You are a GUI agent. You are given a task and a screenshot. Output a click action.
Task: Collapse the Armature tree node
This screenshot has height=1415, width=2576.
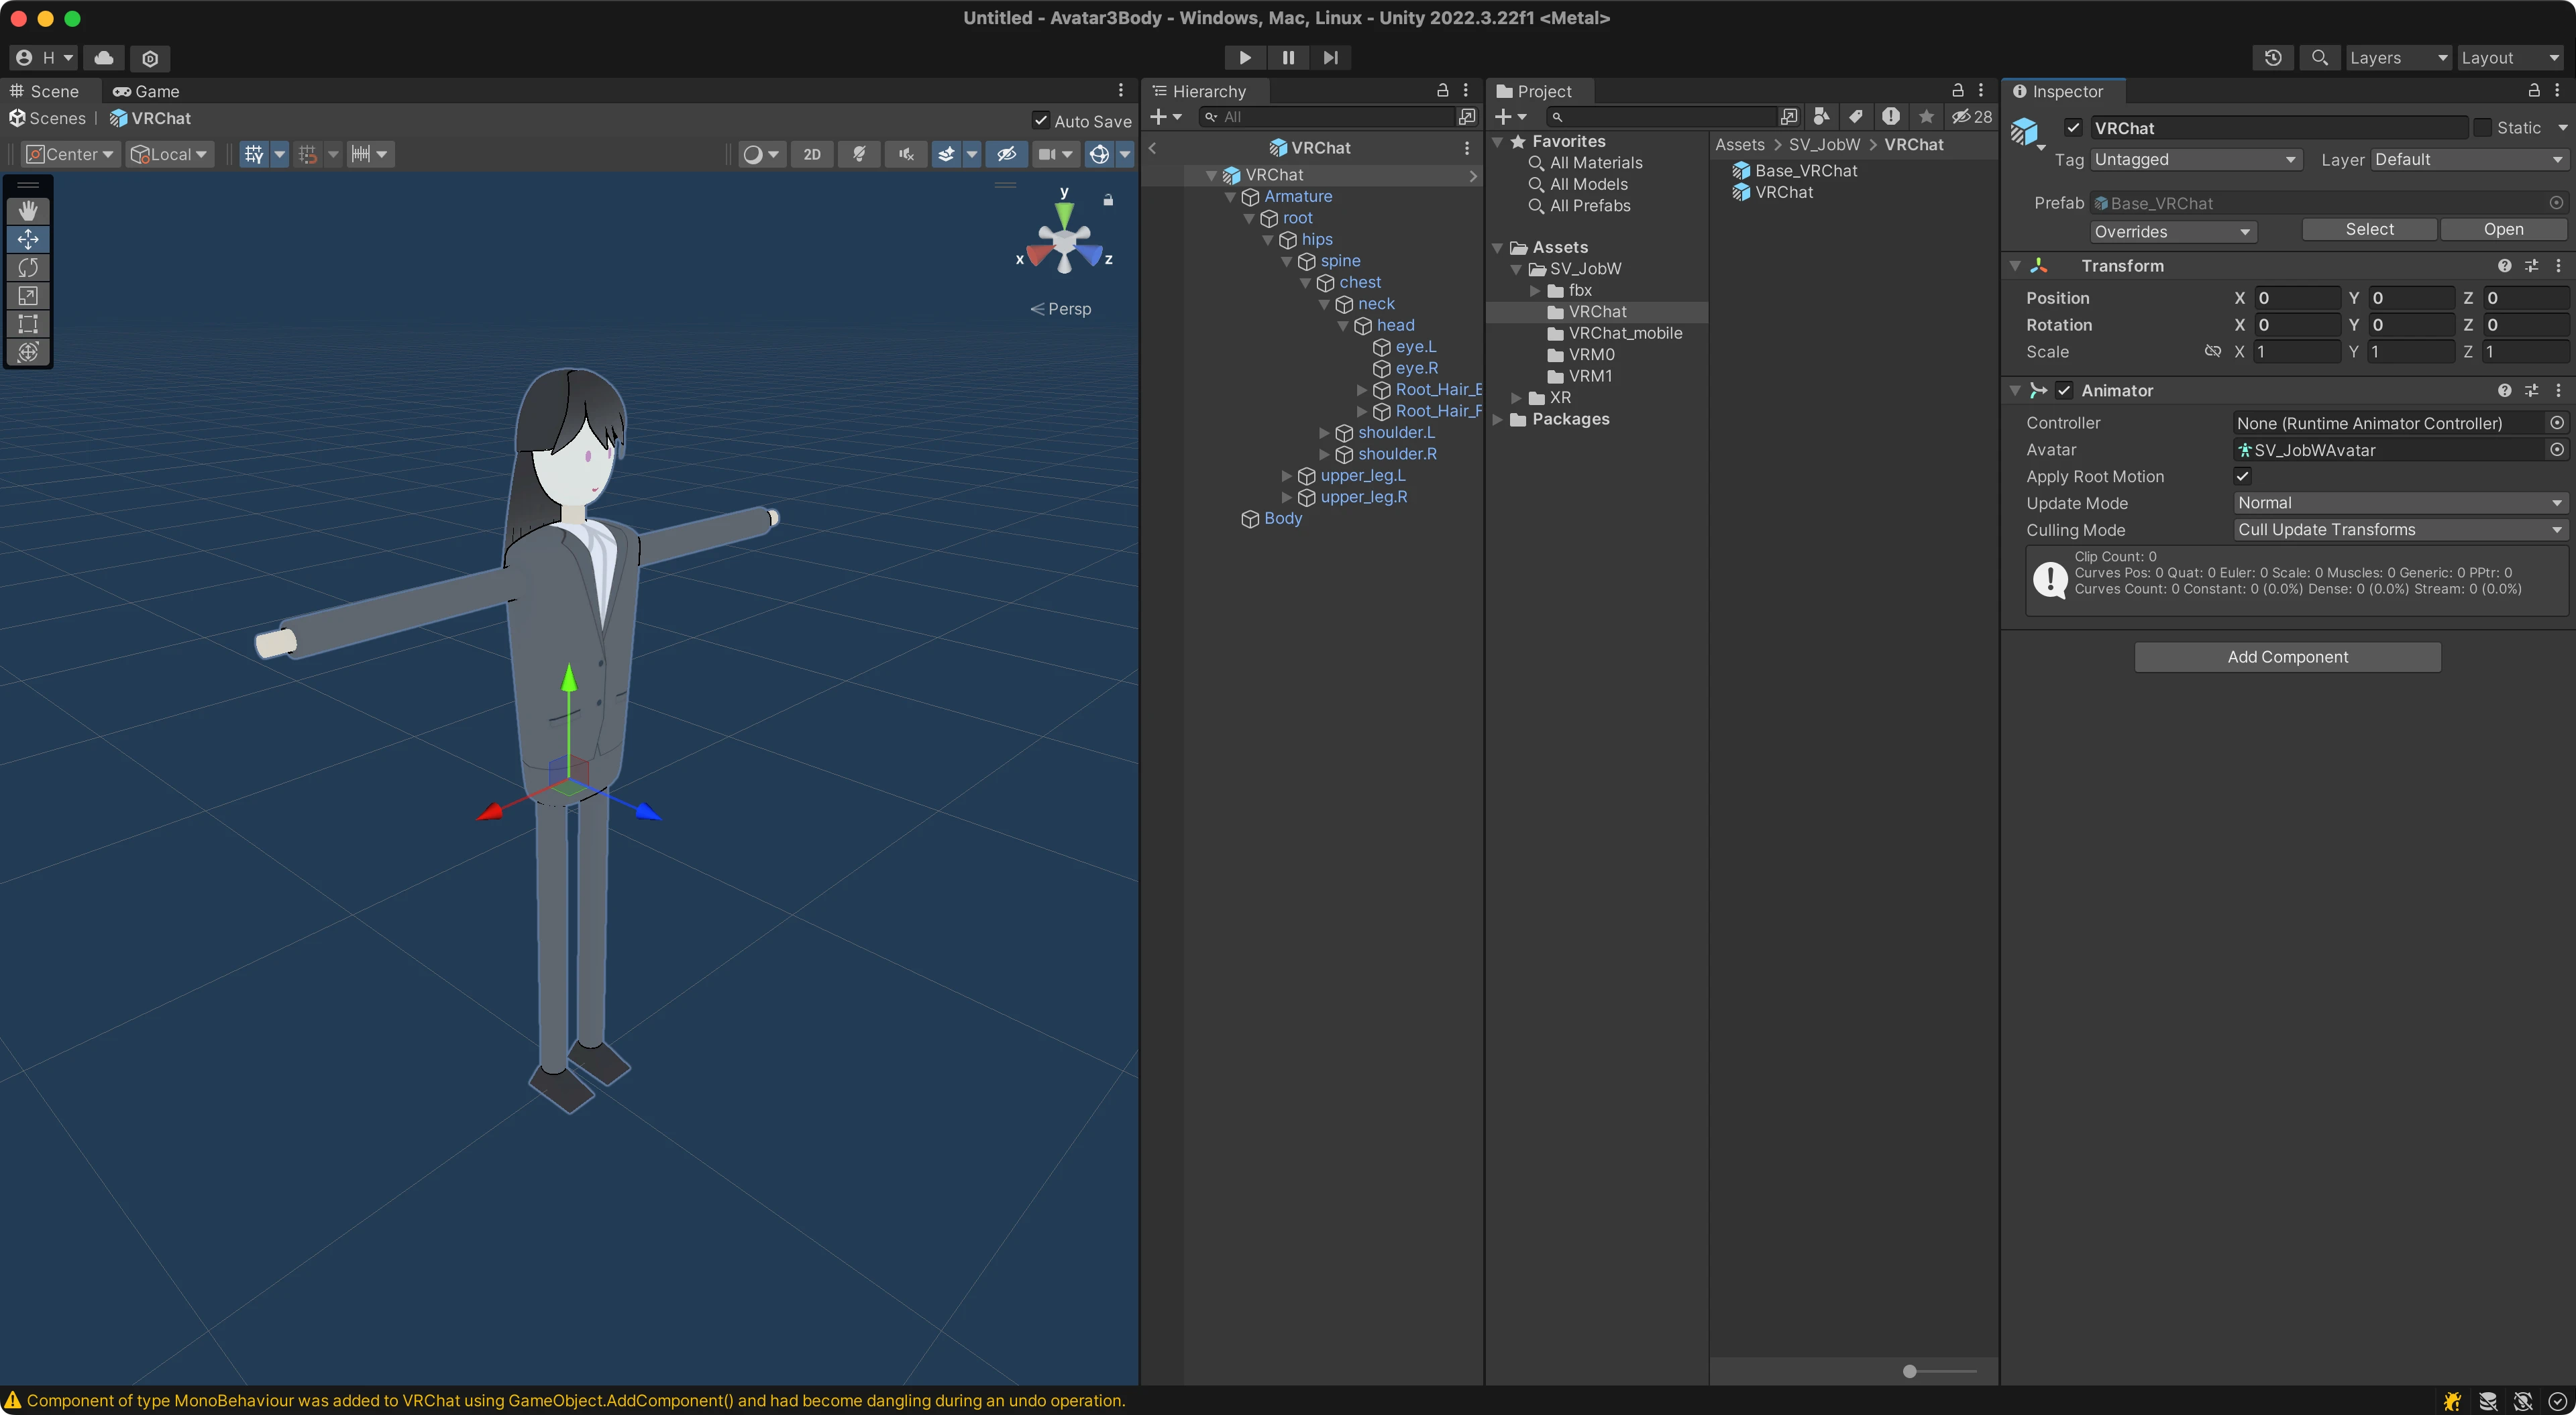(x=1231, y=197)
